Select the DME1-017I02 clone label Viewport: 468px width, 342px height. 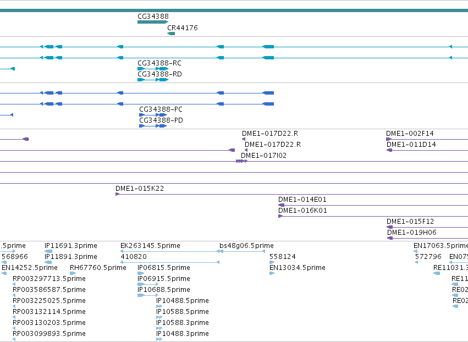click(x=263, y=156)
